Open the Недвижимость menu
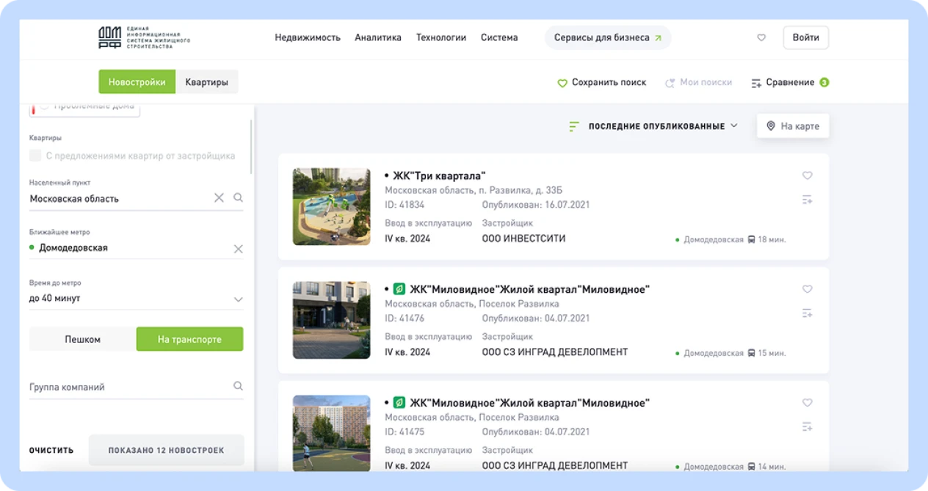 click(308, 37)
